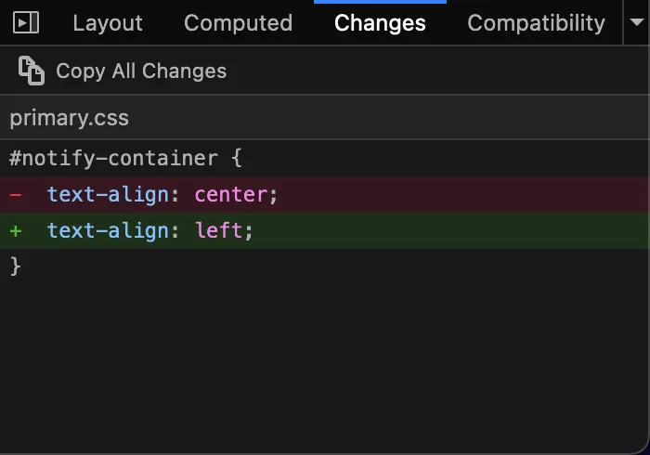Click the Copy All Changes clipboard icon
650x455 pixels.
(x=32, y=71)
